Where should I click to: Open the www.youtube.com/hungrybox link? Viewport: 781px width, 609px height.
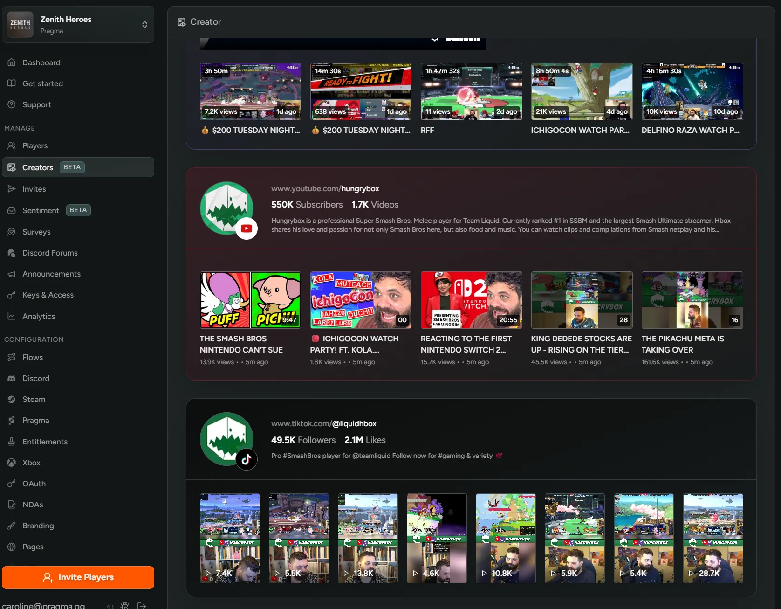click(x=325, y=188)
